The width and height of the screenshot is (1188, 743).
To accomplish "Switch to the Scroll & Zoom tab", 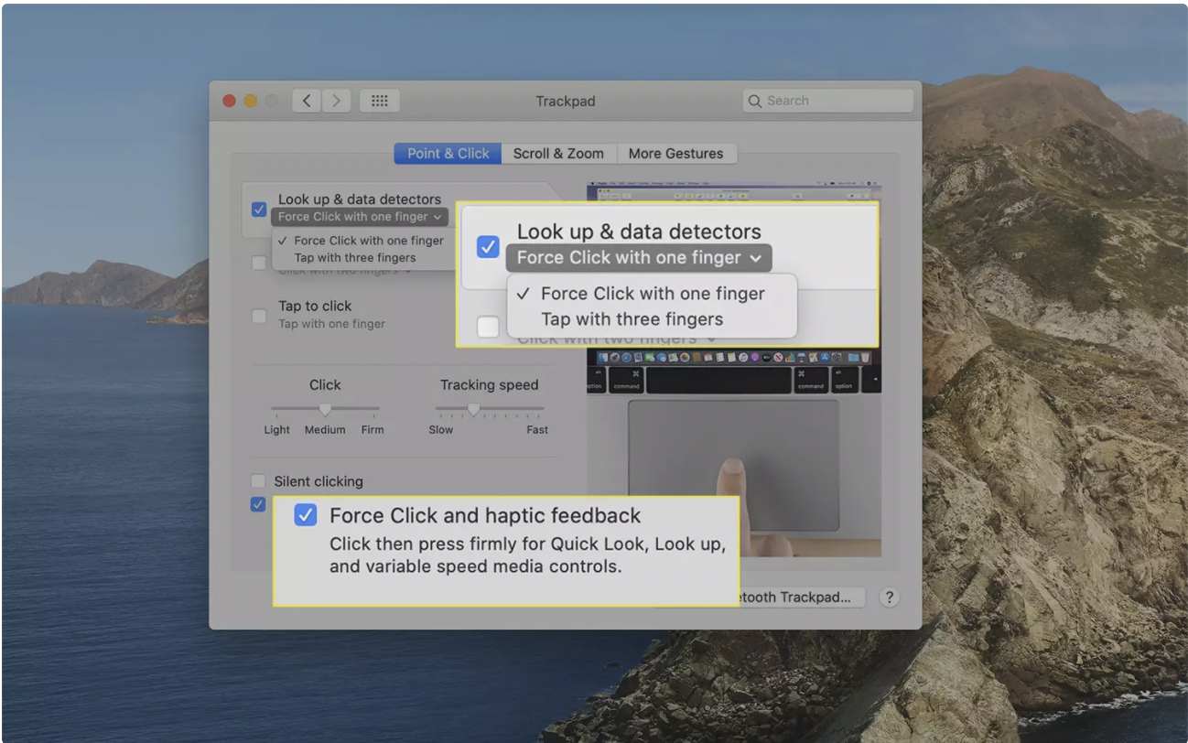I will pyautogui.click(x=558, y=154).
